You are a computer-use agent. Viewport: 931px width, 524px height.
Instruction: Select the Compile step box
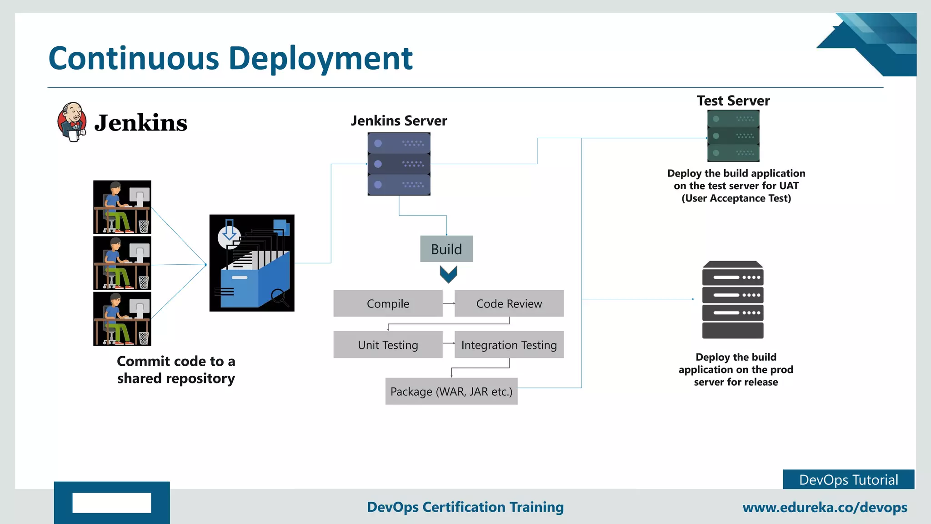388,303
